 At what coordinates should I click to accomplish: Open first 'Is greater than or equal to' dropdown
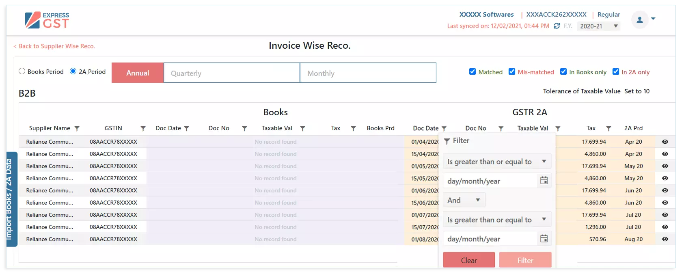[x=497, y=162]
